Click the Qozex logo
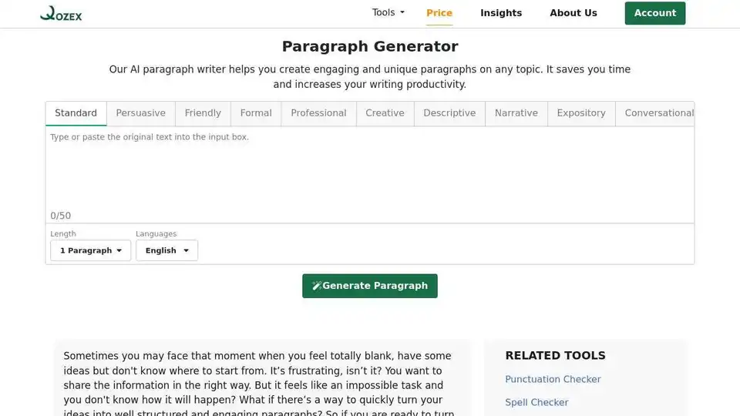 pos(61,13)
